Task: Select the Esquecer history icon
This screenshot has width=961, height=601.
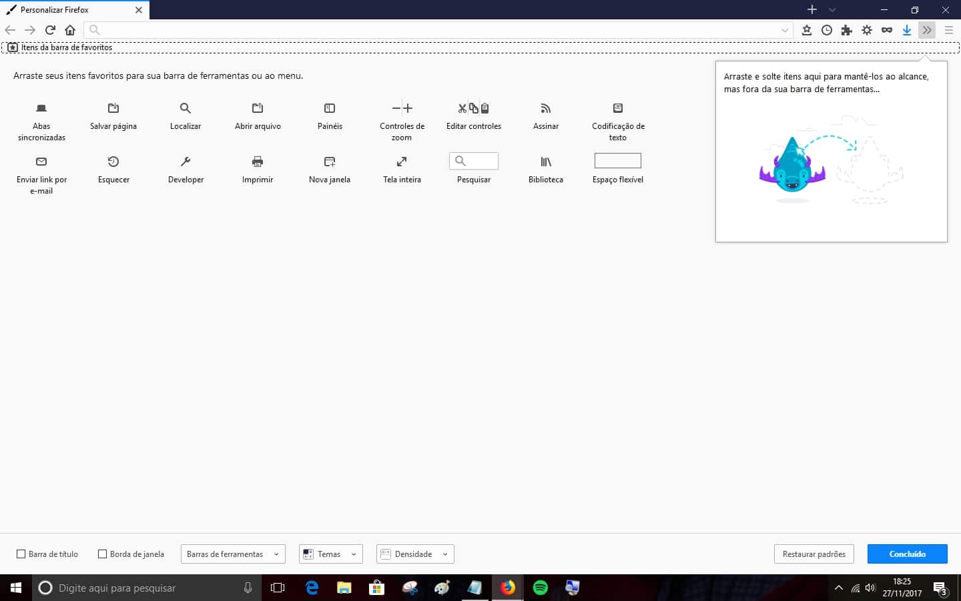Action: coord(113,162)
